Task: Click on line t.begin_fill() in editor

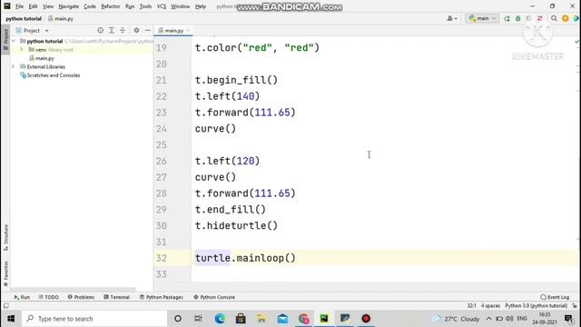Action: click(x=236, y=80)
